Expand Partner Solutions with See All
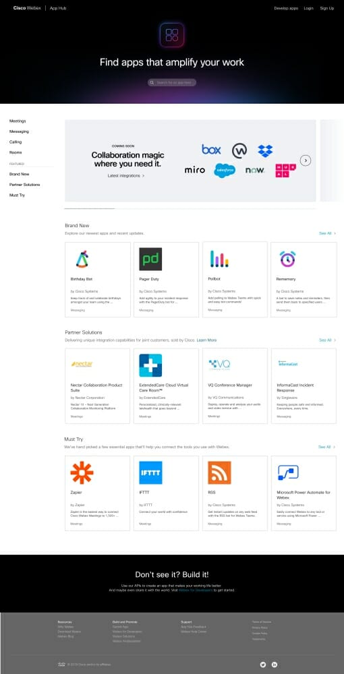Image resolution: width=344 pixels, height=674 pixels. pos(327,340)
